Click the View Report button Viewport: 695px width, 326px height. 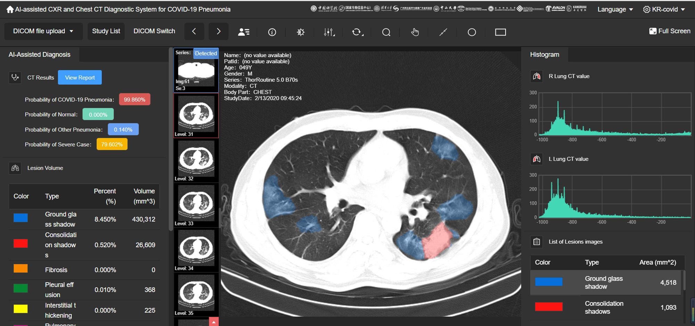(80, 77)
